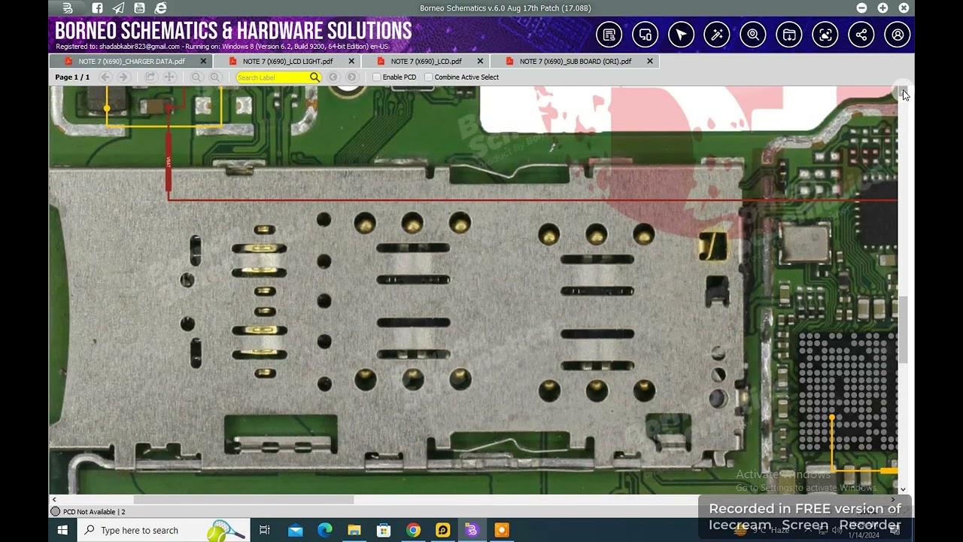The width and height of the screenshot is (963, 542).
Task: Click the folder download icon
Action: (x=789, y=35)
